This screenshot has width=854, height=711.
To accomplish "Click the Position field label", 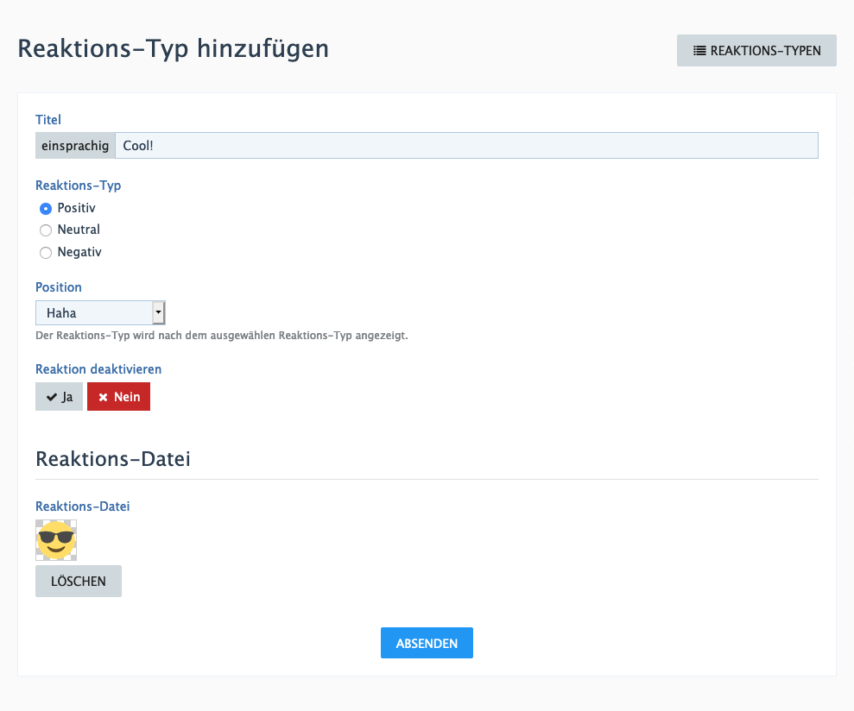I will click(x=59, y=287).
